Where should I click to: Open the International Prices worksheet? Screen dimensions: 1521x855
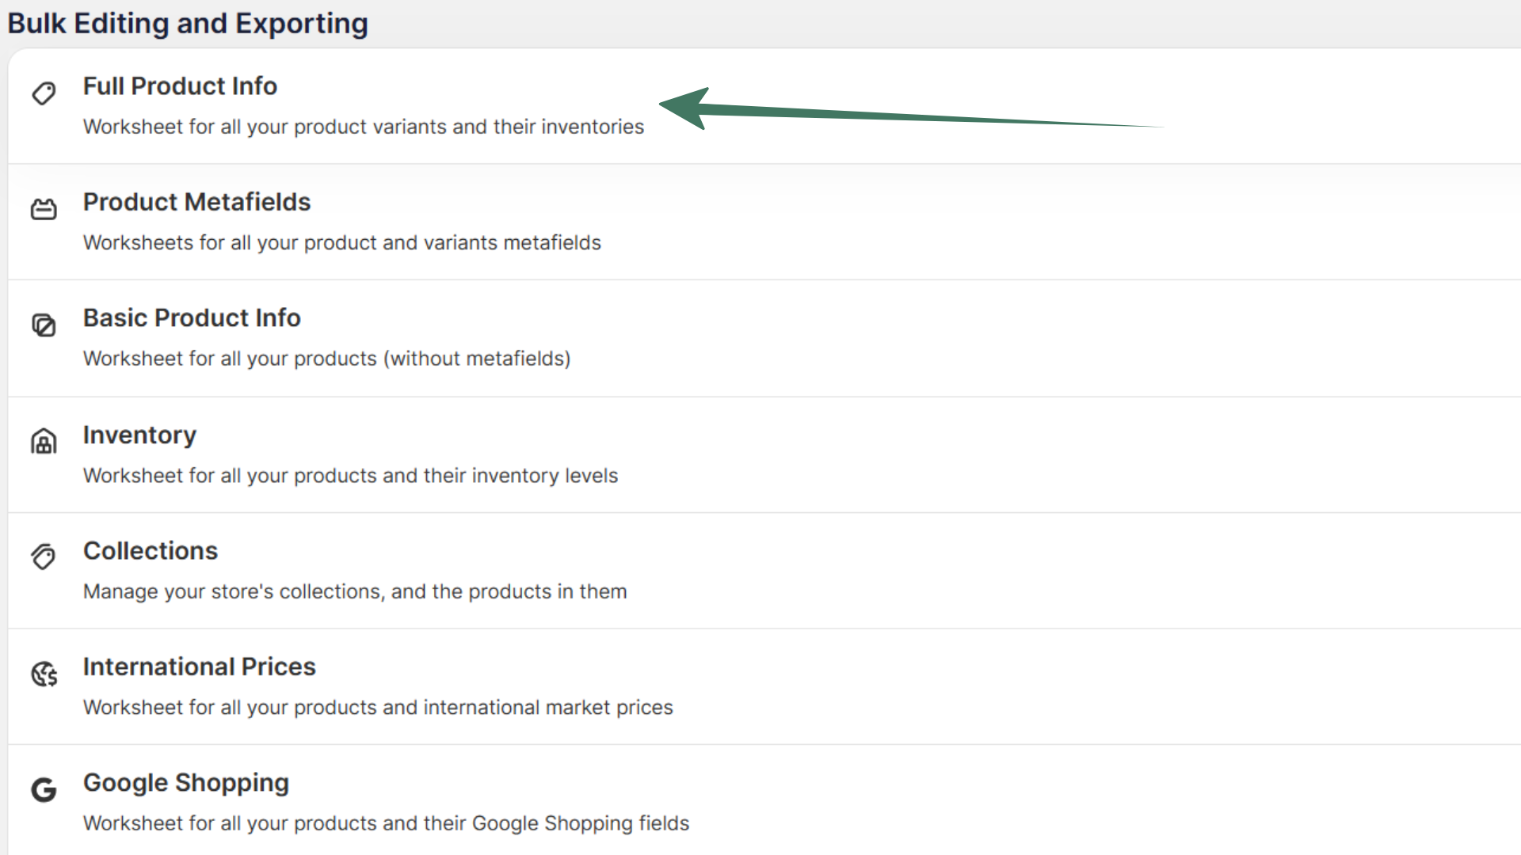[x=199, y=666]
